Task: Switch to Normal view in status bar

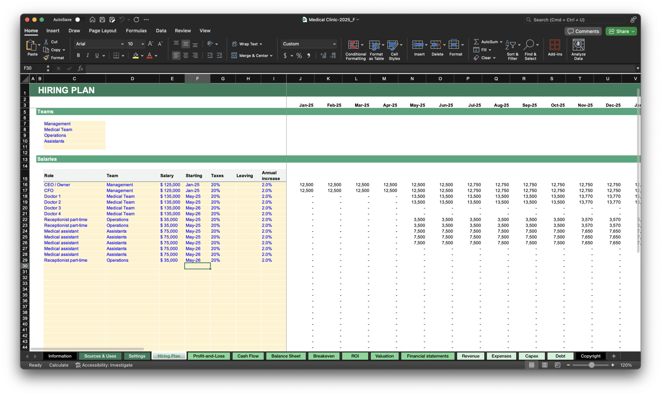Action: (x=532, y=365)
